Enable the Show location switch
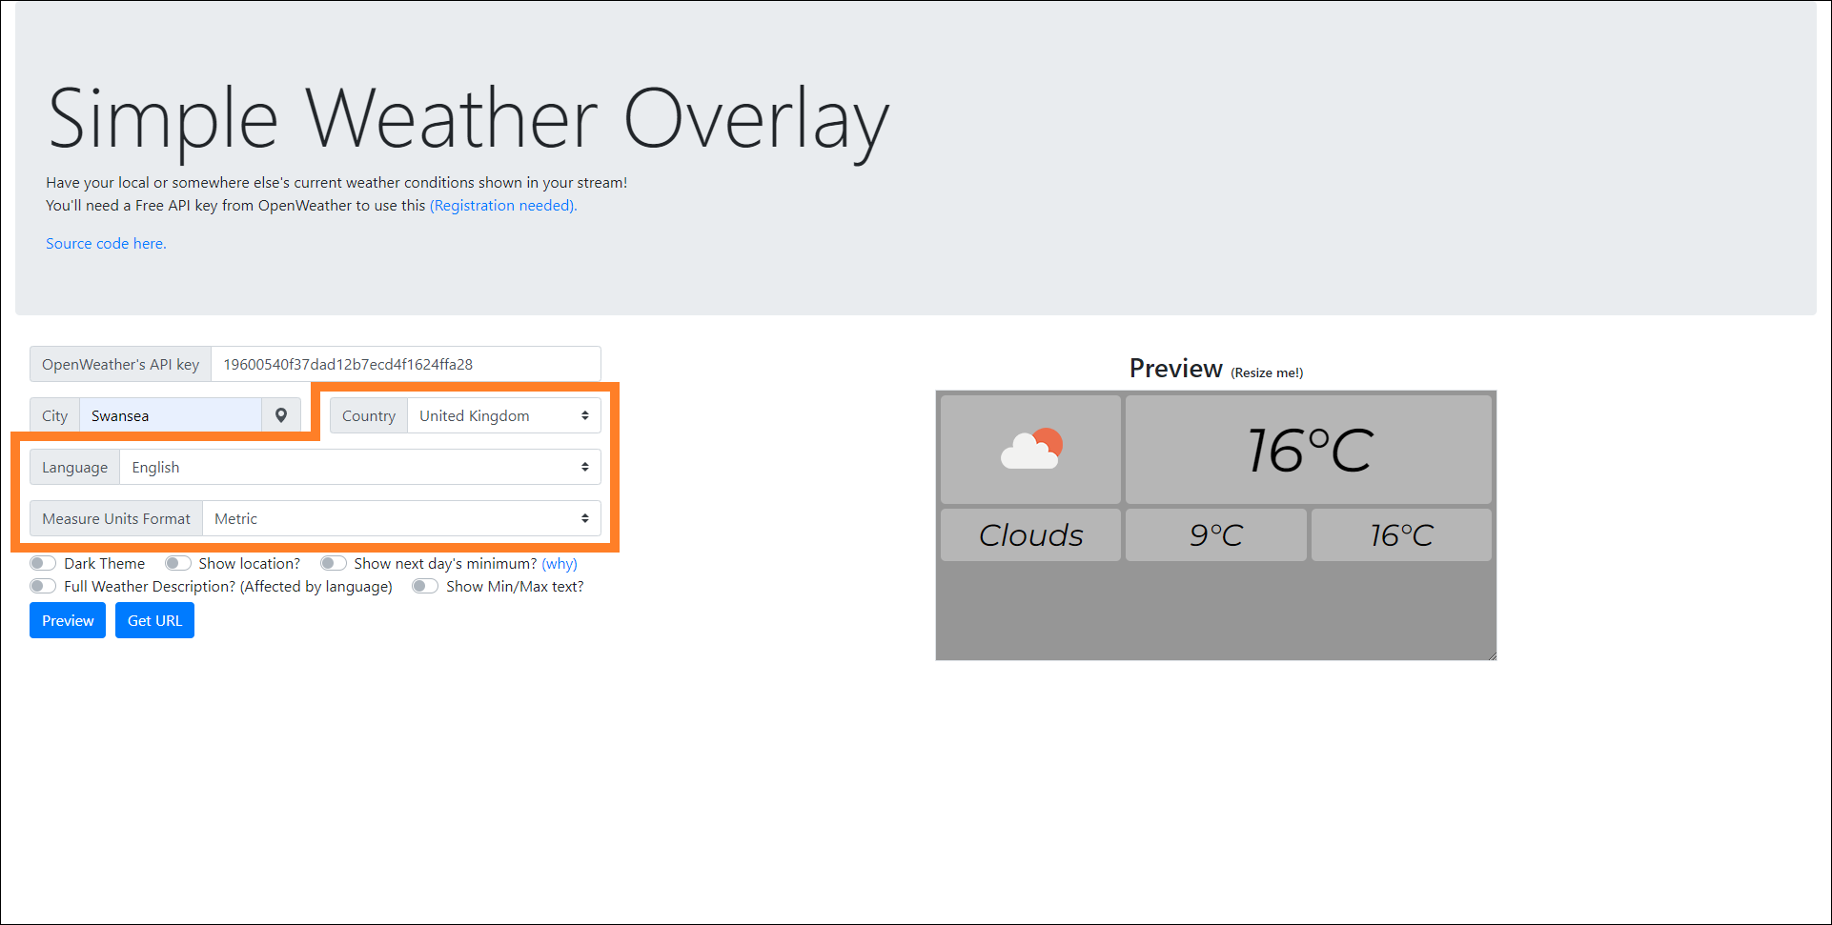 (178, 563)
